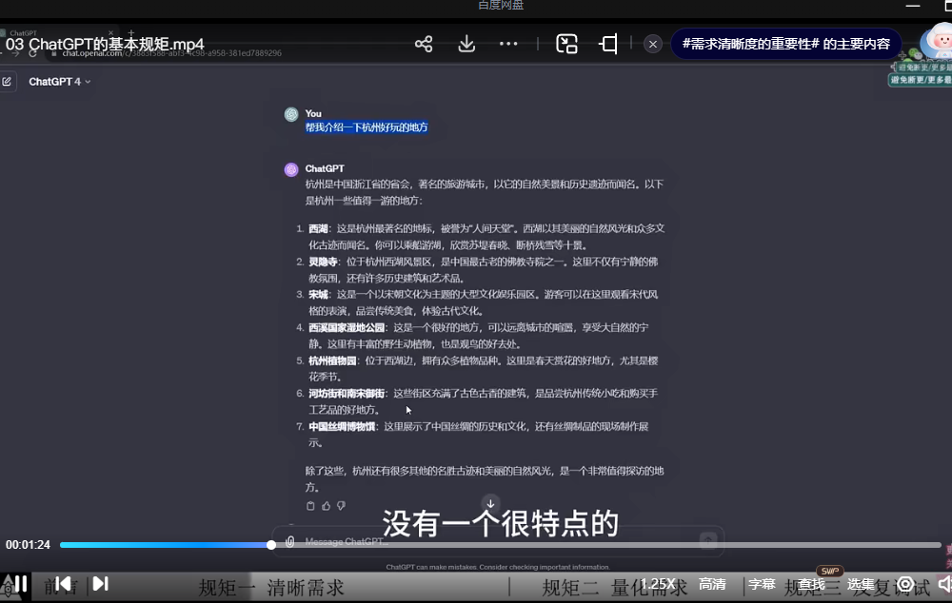Image resolution: width=952 pixels, height=603 pixels.
Task: Click the 灵隐寺 list item heading
Action: pos(323,262)
